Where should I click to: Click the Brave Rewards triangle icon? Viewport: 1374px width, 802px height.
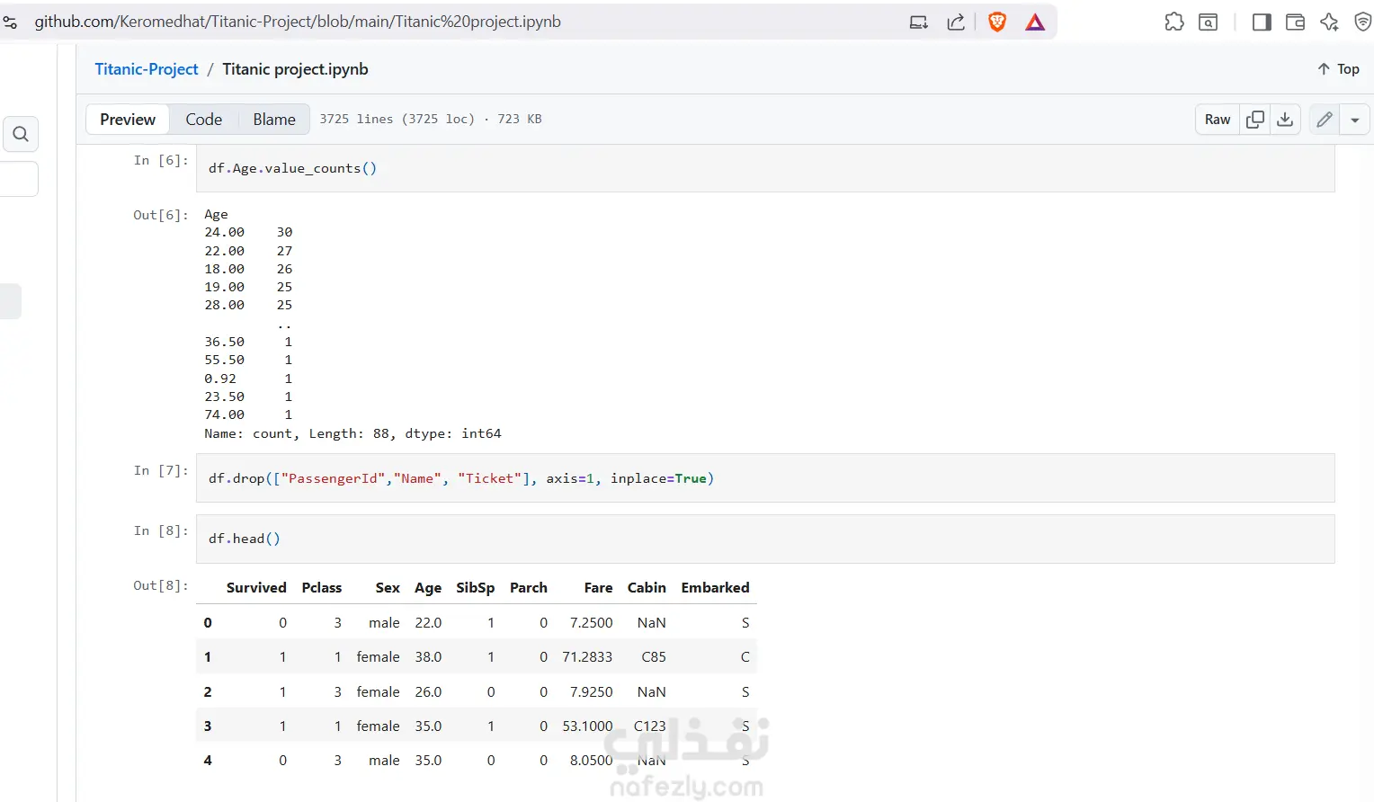(1035, 22)
